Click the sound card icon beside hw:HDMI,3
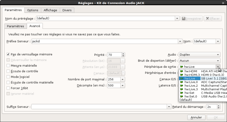This screenshot has width=227, height=122. (181, 75)
